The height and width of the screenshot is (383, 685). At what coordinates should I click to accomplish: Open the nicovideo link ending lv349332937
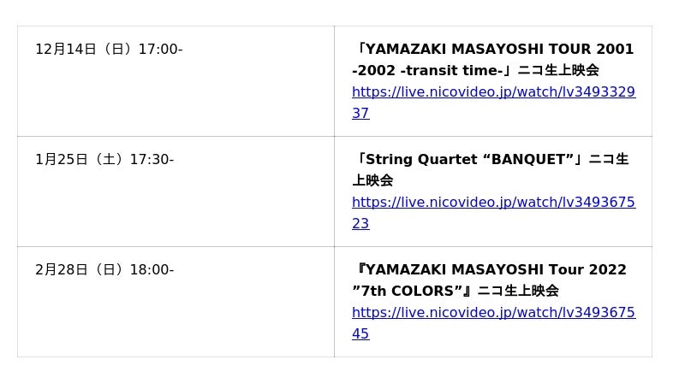click(493, 92)
